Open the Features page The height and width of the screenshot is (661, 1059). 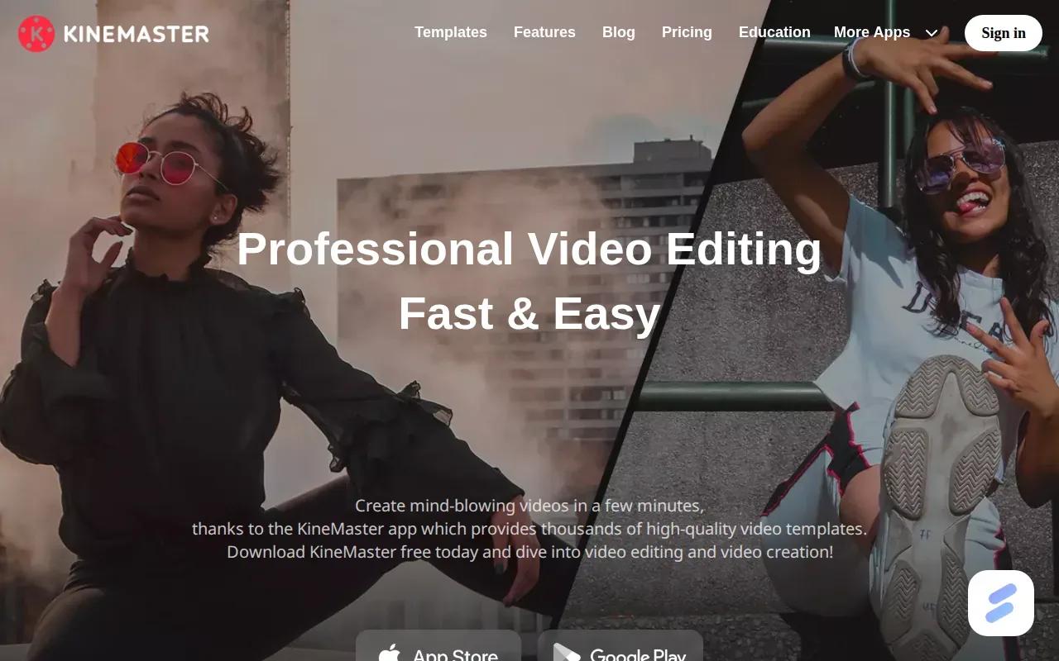pyautogui.click(x=544, y=32)
